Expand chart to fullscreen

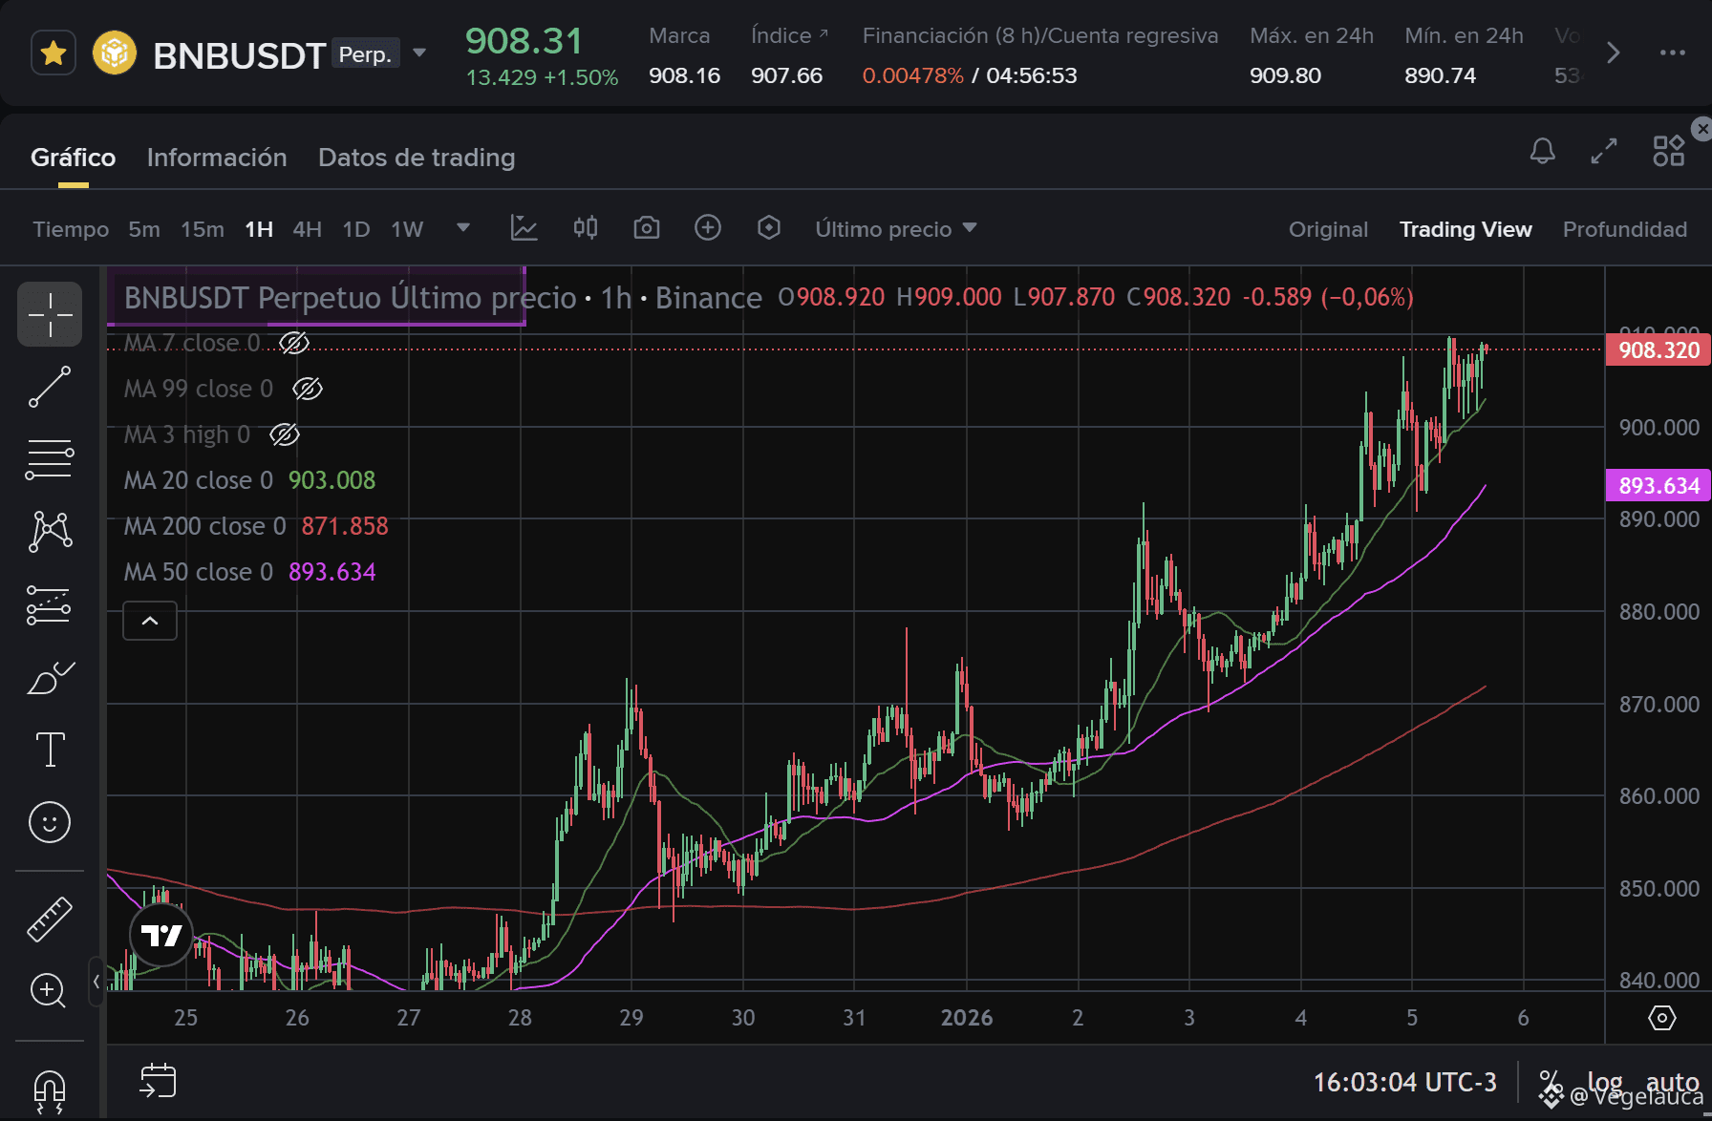pyautogui.click(x=1604, y=151)
